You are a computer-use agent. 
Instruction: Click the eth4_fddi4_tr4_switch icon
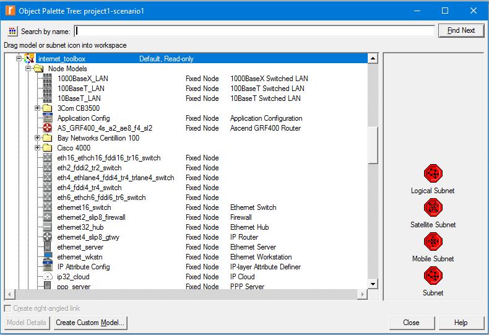[48, 188]
